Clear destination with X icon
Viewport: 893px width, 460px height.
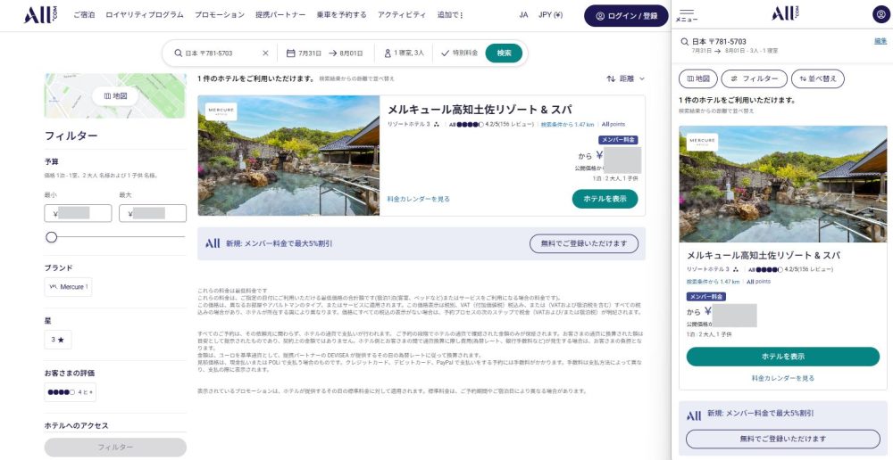[265, 53]
